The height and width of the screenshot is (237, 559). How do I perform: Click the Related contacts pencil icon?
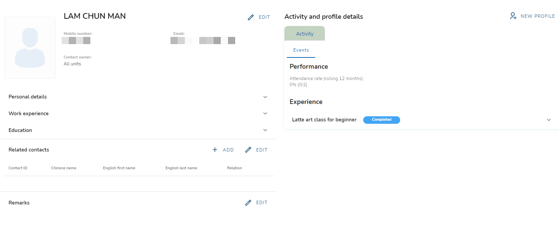point(248,150)
